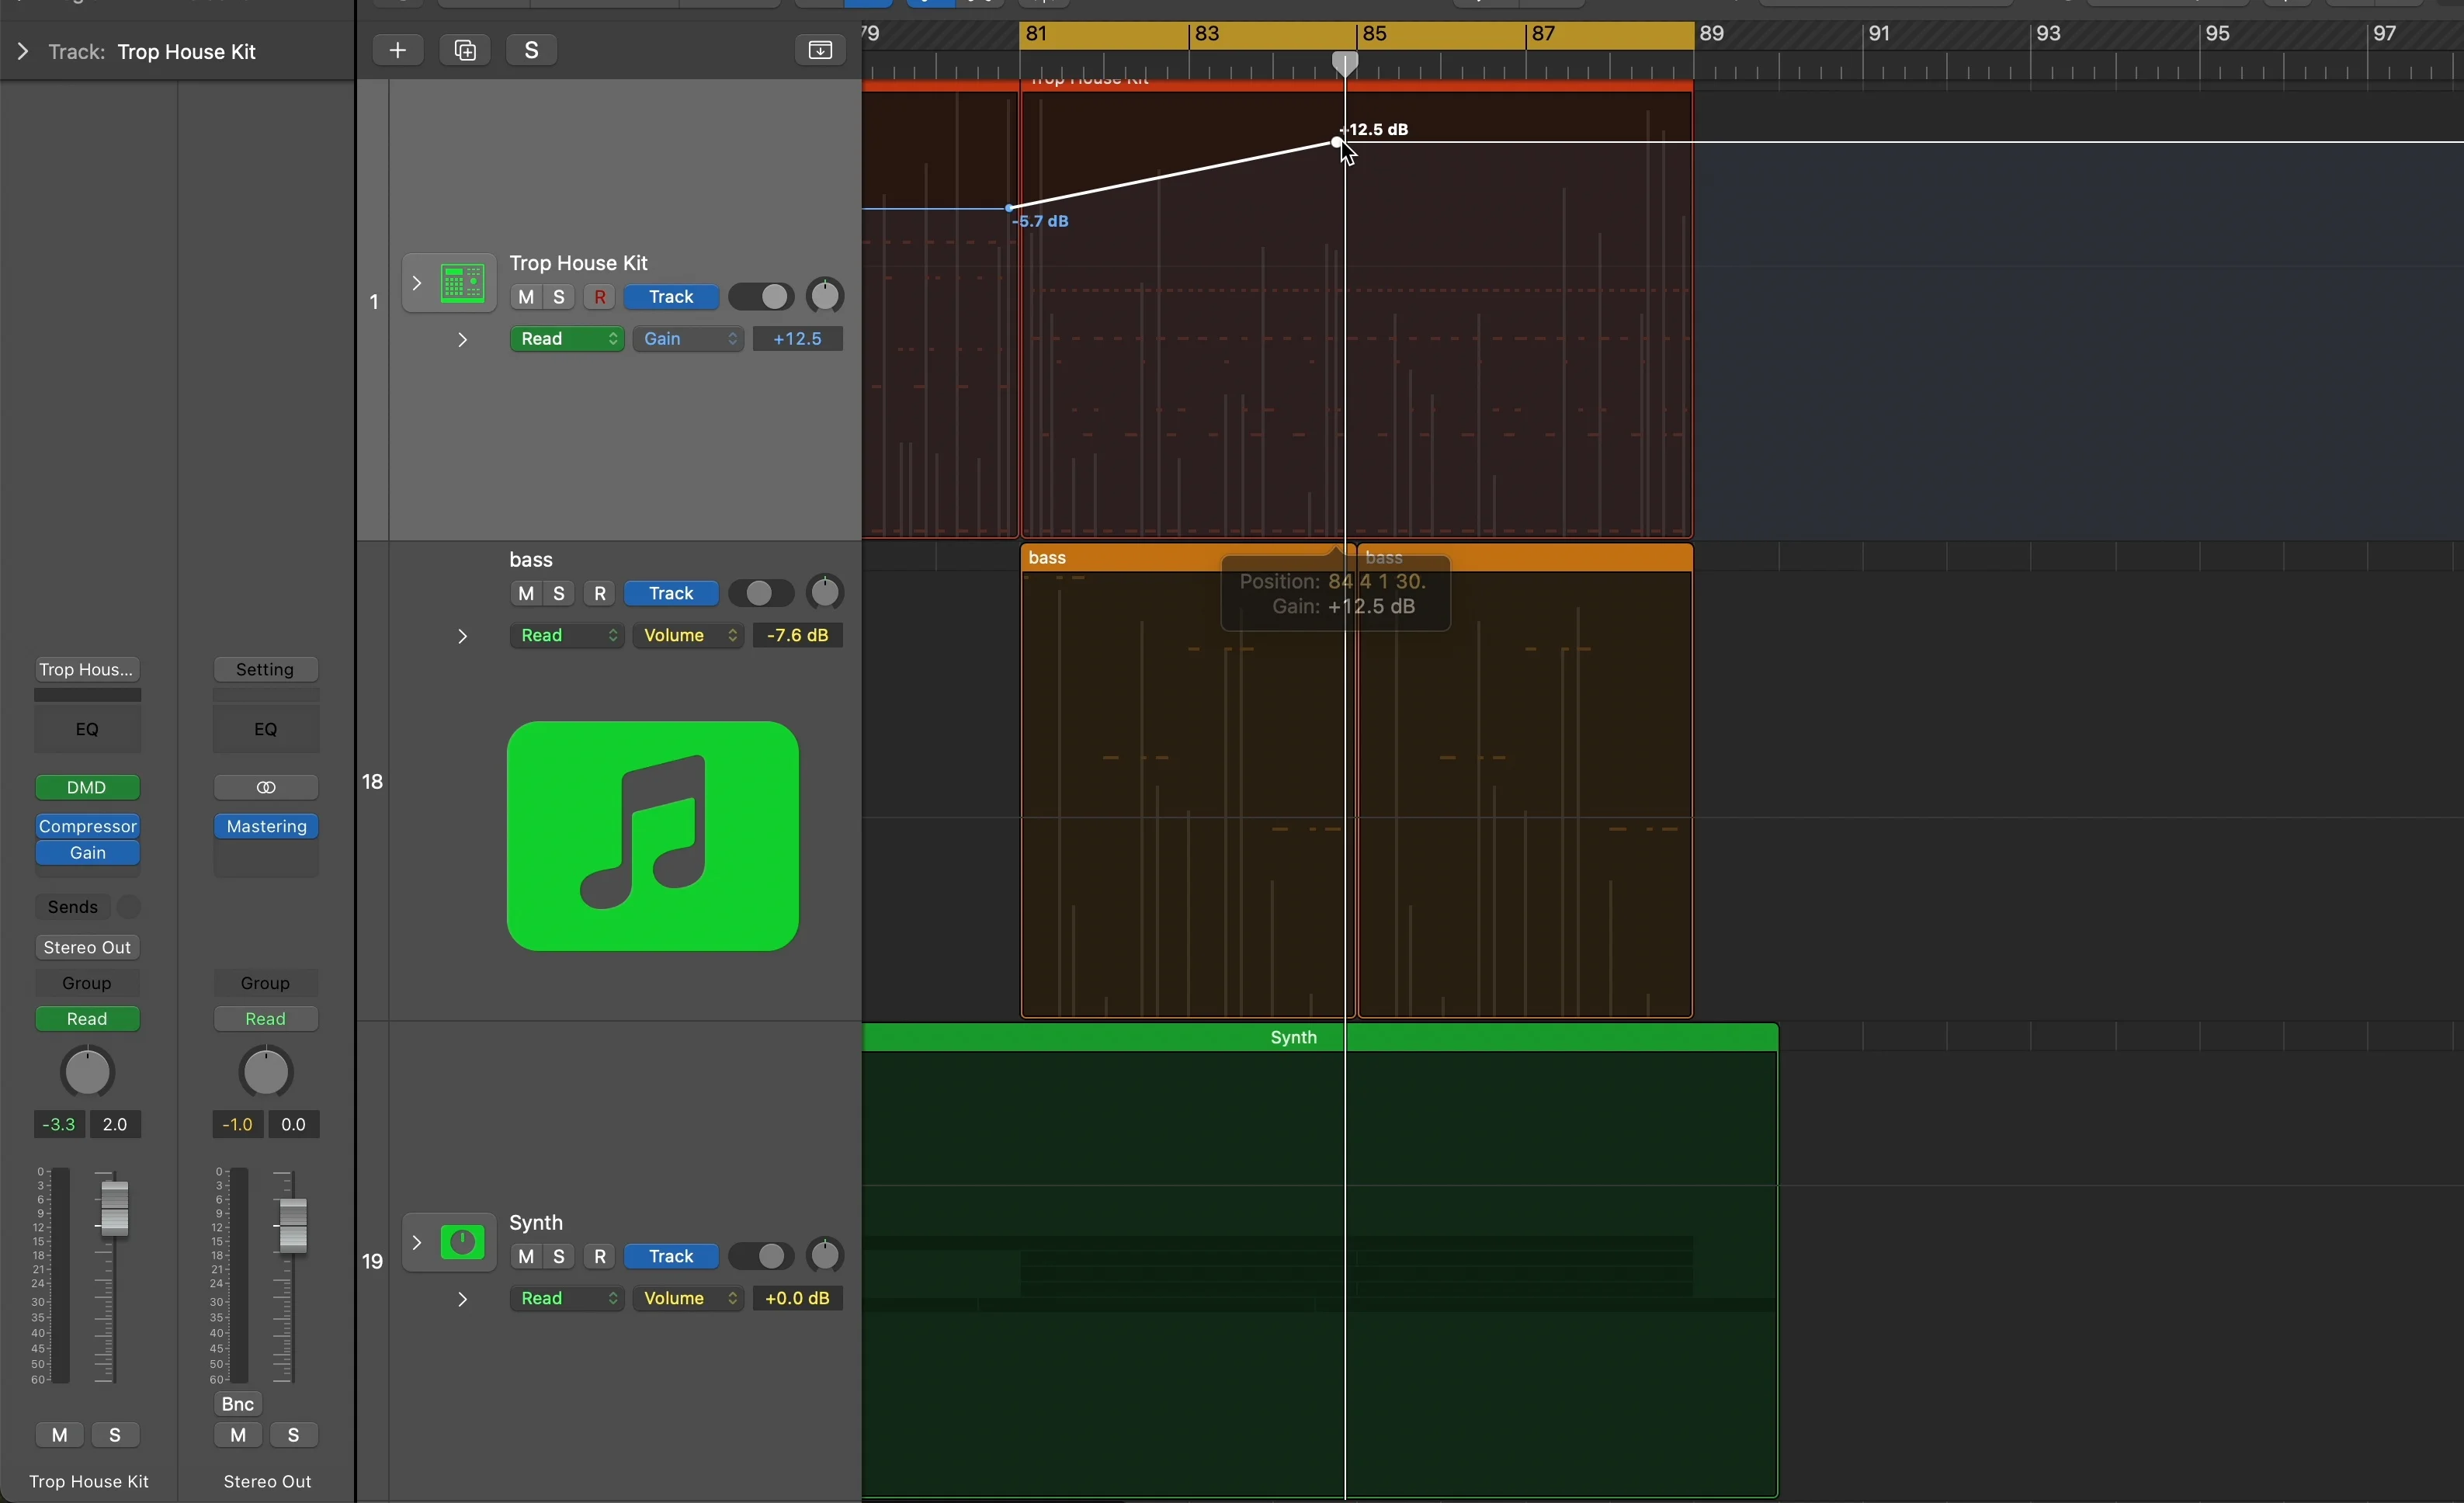Viewport: 2464px width, 1503px height.
Task: Open the Setting menu on the output channel strip
Action: click(x=265, y=669)
